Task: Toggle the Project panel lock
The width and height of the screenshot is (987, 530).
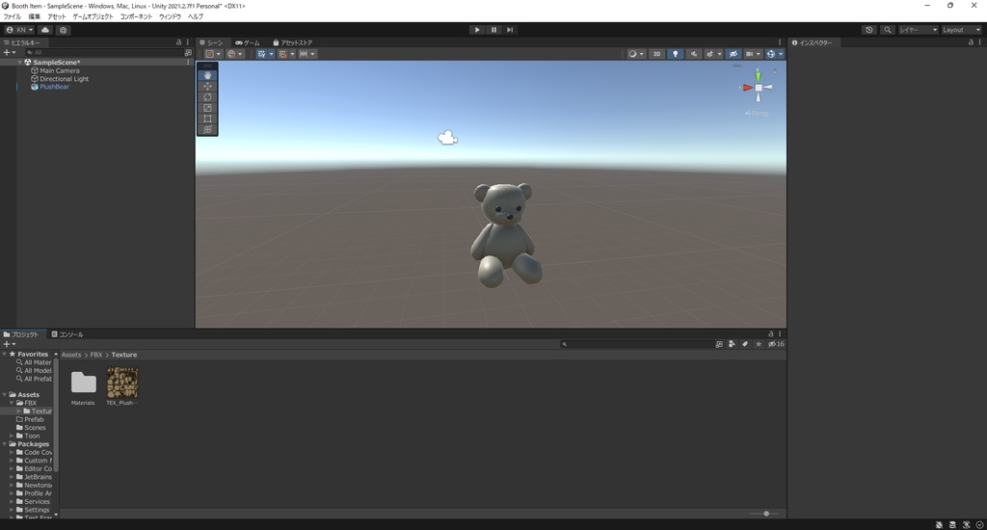Action: point(770,334)
